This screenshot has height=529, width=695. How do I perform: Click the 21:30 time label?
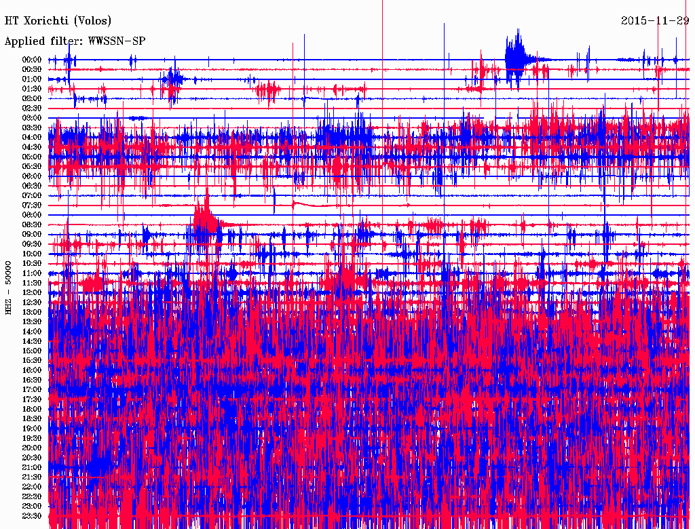click(32, 477)
